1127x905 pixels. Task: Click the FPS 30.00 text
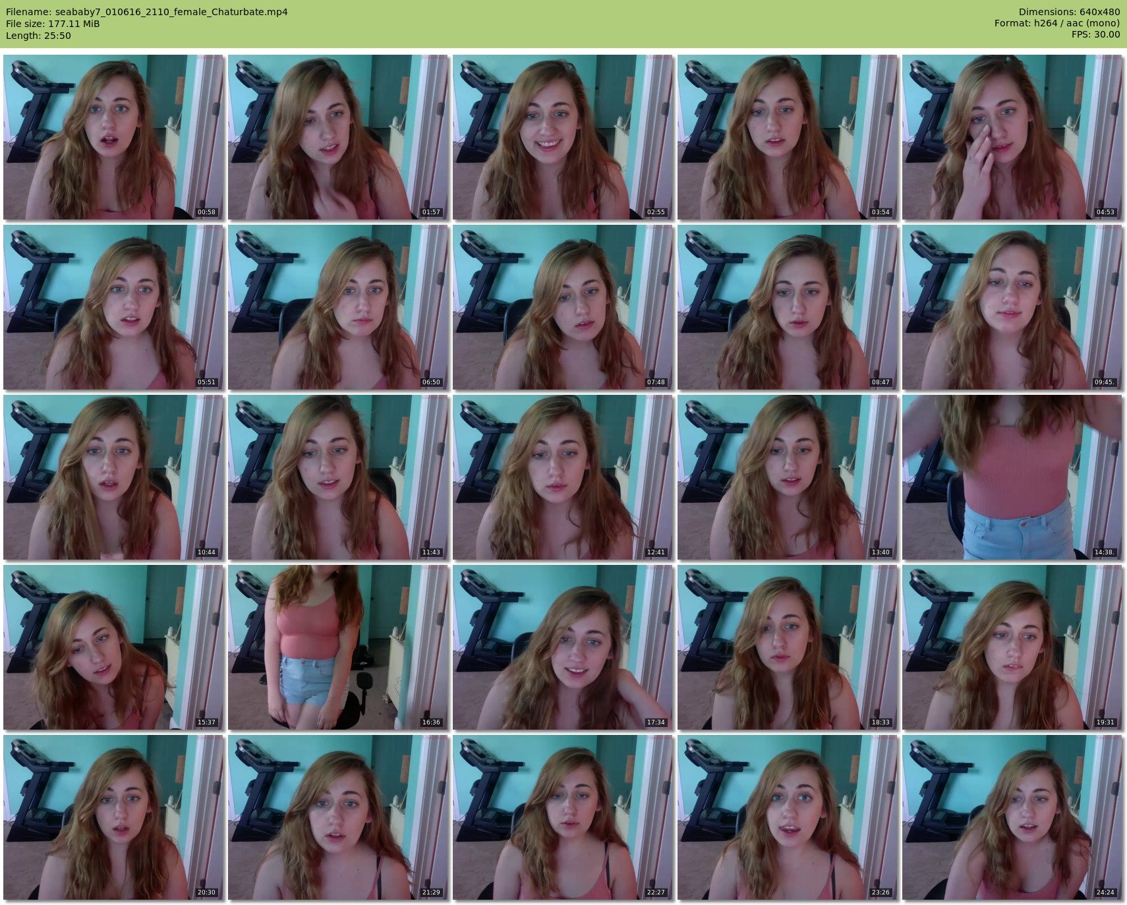[1095, 34]
